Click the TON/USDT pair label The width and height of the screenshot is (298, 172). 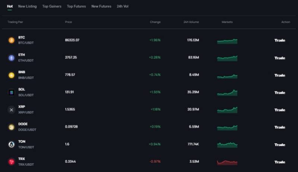pyautogui.click(x=26, y=147)
